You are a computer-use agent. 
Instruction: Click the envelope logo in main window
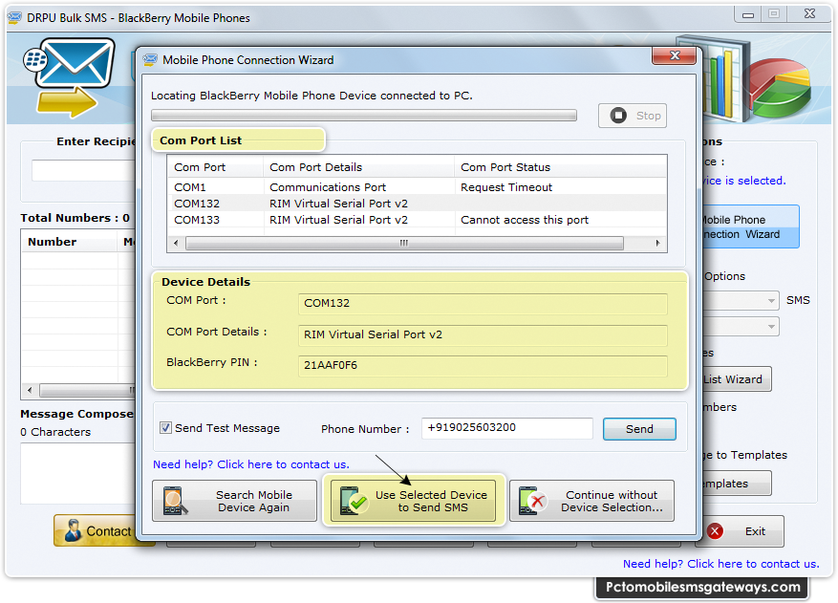click(x=70, y=77)
